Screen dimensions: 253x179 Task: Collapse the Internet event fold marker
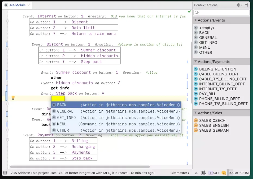click(8, 21)
